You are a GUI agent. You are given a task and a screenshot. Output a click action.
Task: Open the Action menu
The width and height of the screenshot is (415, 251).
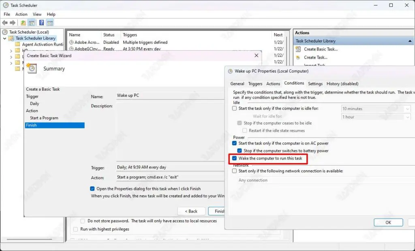pos(21,14)
